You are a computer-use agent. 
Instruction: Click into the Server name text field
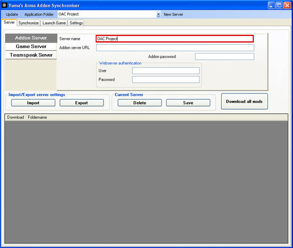[174, 39]
